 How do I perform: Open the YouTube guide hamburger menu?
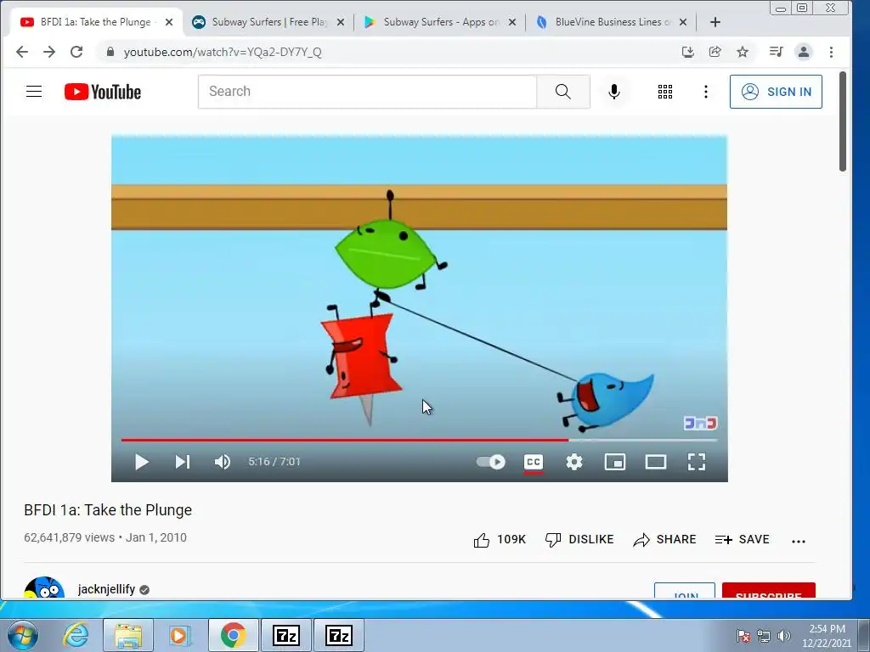[x=34, y=92]
